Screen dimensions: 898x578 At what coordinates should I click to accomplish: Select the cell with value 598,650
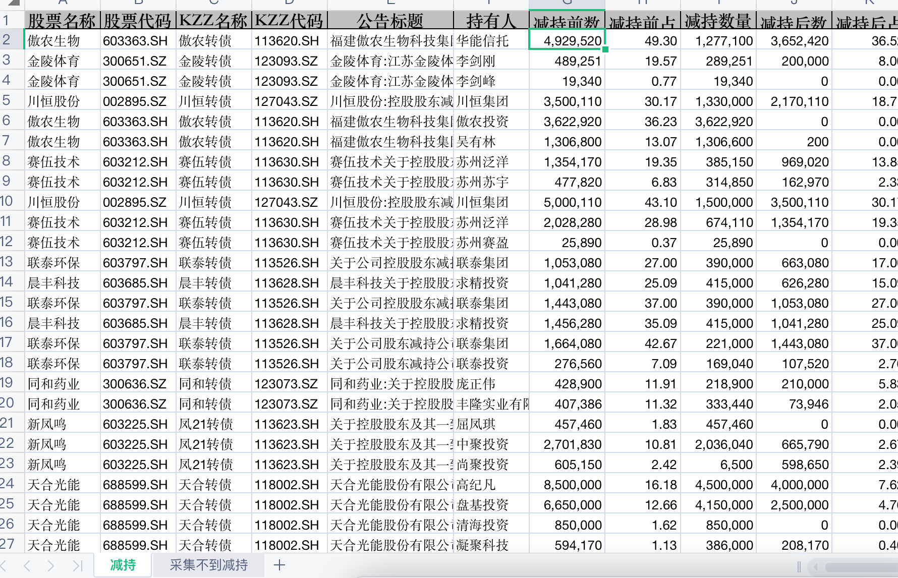coord(794,464)
